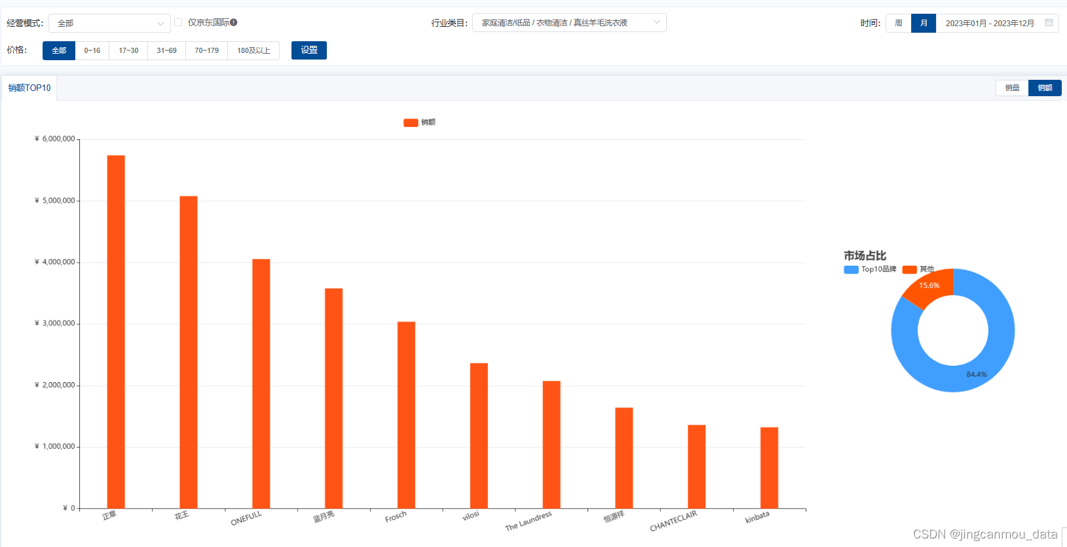Select the 全部 price filter
The width and height of the screenshot is (1067, 547).
(59, 50)
